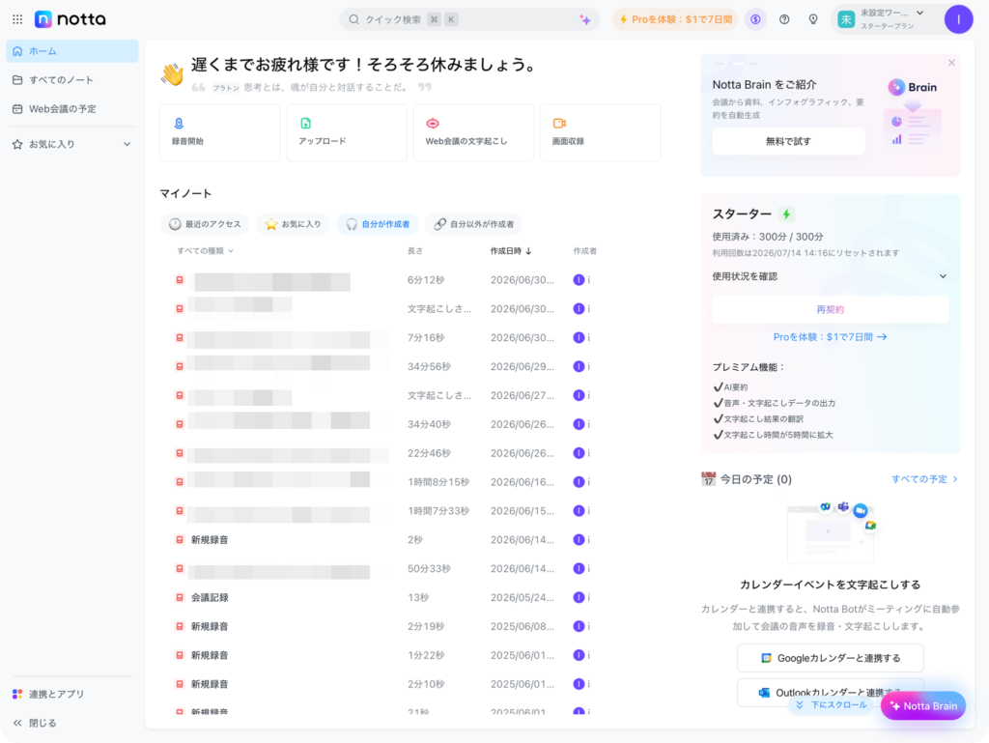The image size is (989, 743).
Task: Click the 再契約 button
Action: [x=830, y=310]
